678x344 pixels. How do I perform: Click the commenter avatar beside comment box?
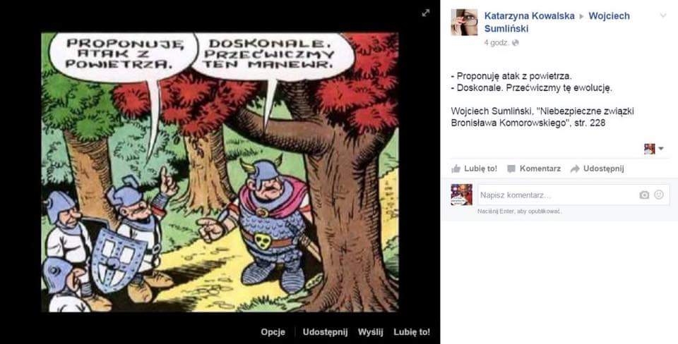point(462,195)
